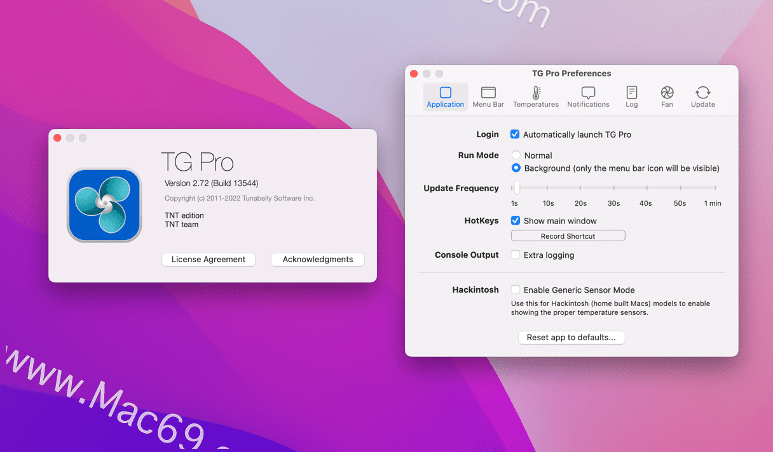
Task: Open the License Agreement
Action: click(x=209, y=259)
